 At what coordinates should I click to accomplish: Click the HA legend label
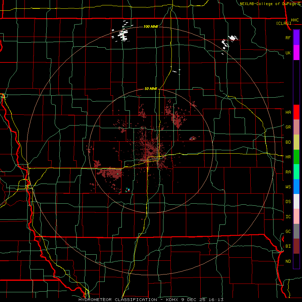(288, 112)
